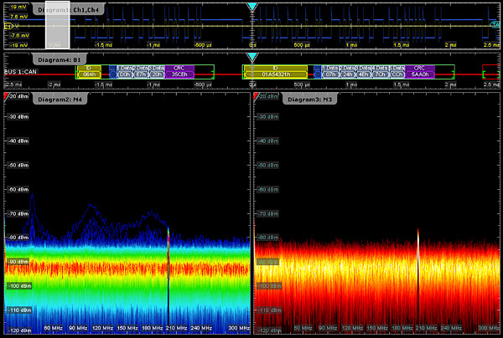503x338 pixels.
Task: Click the cyan trigger marker in Diagram4
Action: click(252, 57)
